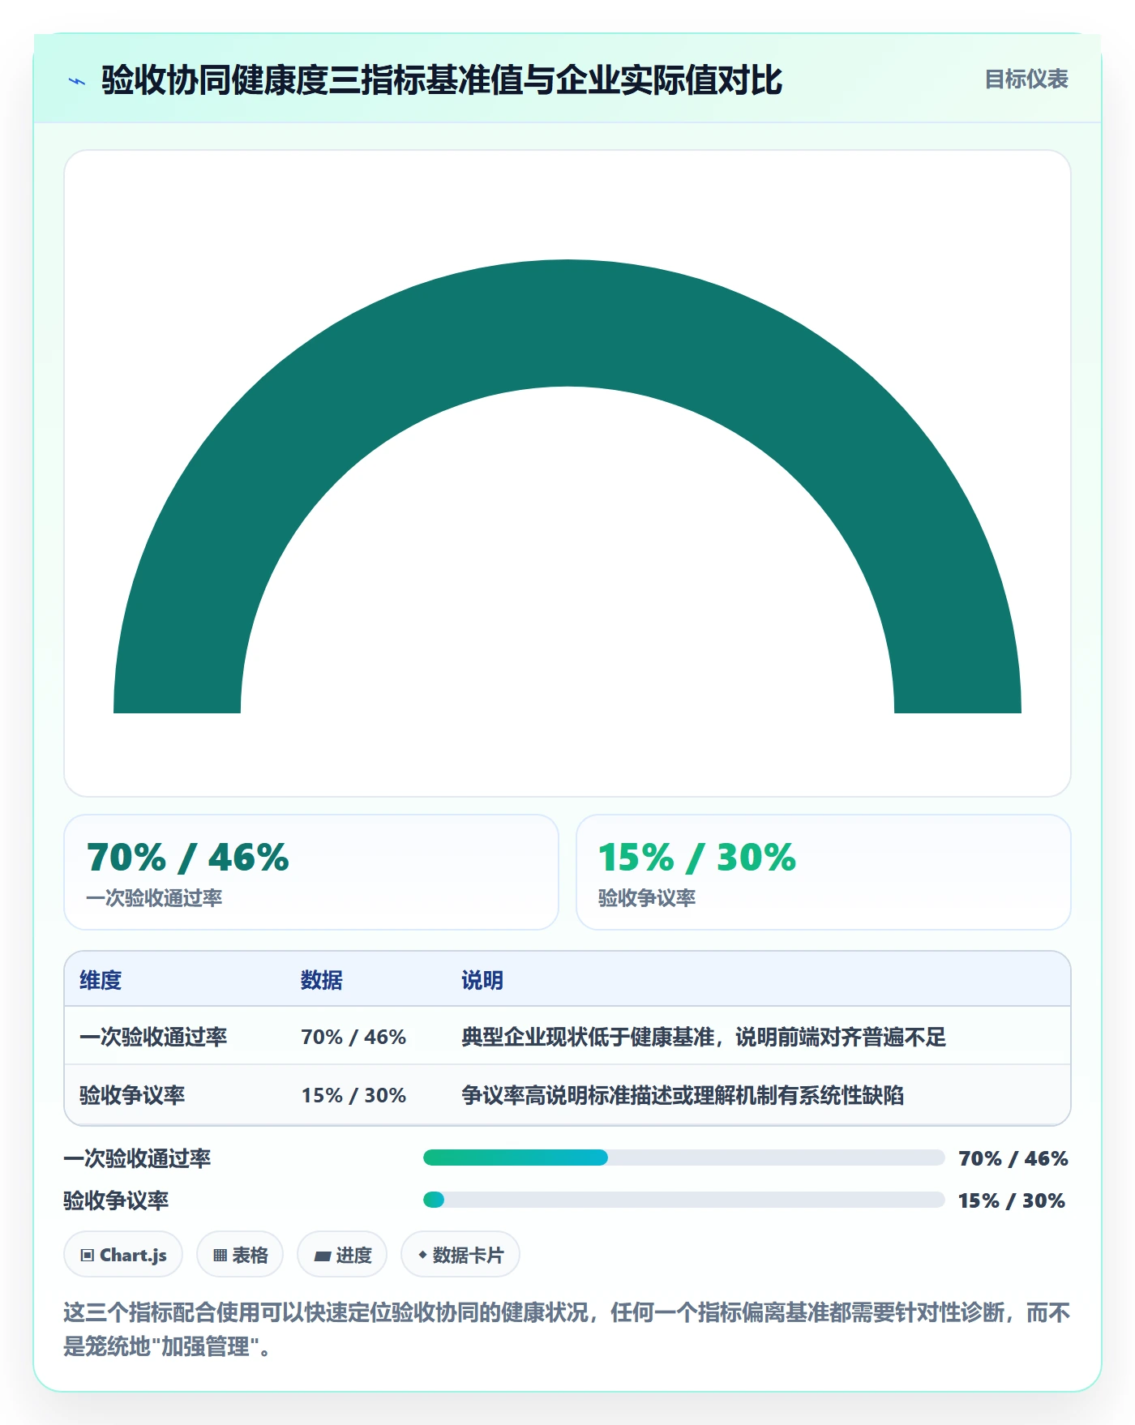Click the bar icon in 进度 chip
Image resolution: width=1135 pixels, height=1425 pixels.
(323, 1256)
